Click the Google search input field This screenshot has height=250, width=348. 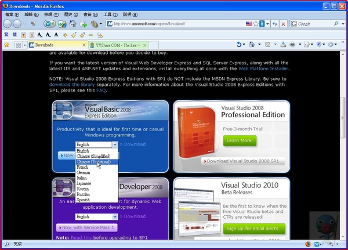click(x=315, y=24)
